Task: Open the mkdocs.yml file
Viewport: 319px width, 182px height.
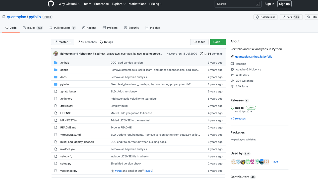Action: pos(68,149)
